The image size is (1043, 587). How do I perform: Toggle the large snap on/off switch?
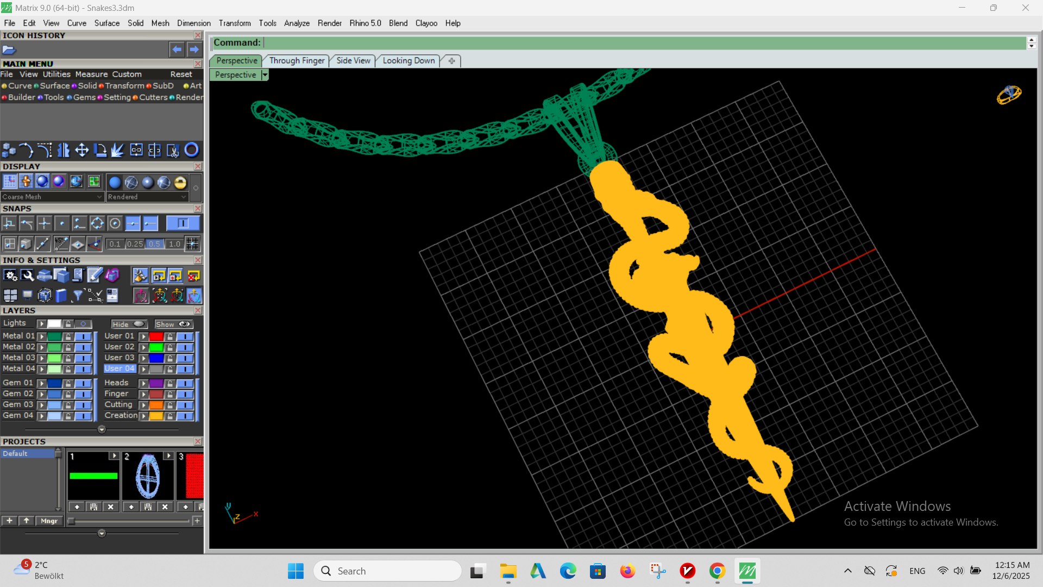tap(183, 223)
